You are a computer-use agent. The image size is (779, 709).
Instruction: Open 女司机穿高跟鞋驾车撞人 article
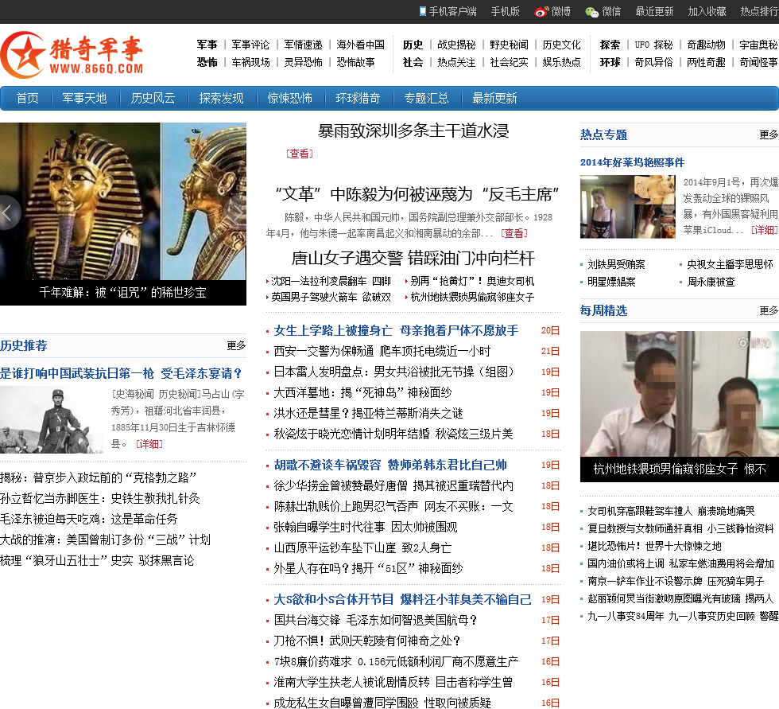pyautogui.click(x=671, y=511)
